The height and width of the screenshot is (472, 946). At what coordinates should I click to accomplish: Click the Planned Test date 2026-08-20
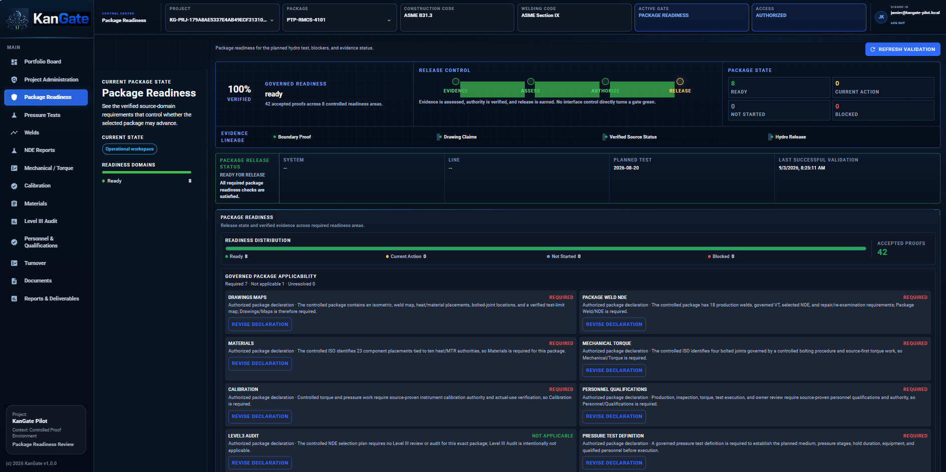(626, 168)
